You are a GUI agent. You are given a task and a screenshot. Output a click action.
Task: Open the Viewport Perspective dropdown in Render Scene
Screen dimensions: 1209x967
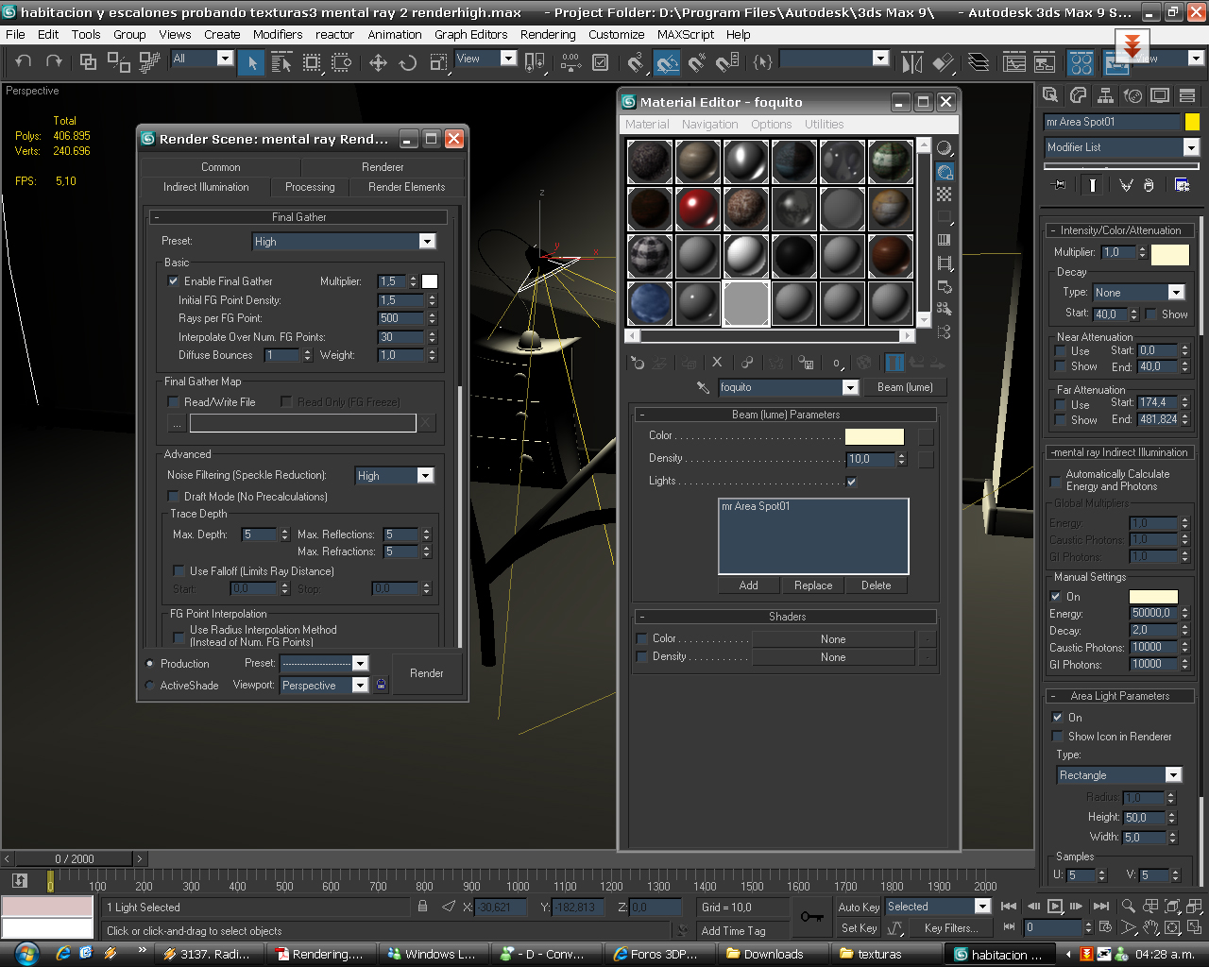[360, 686]
